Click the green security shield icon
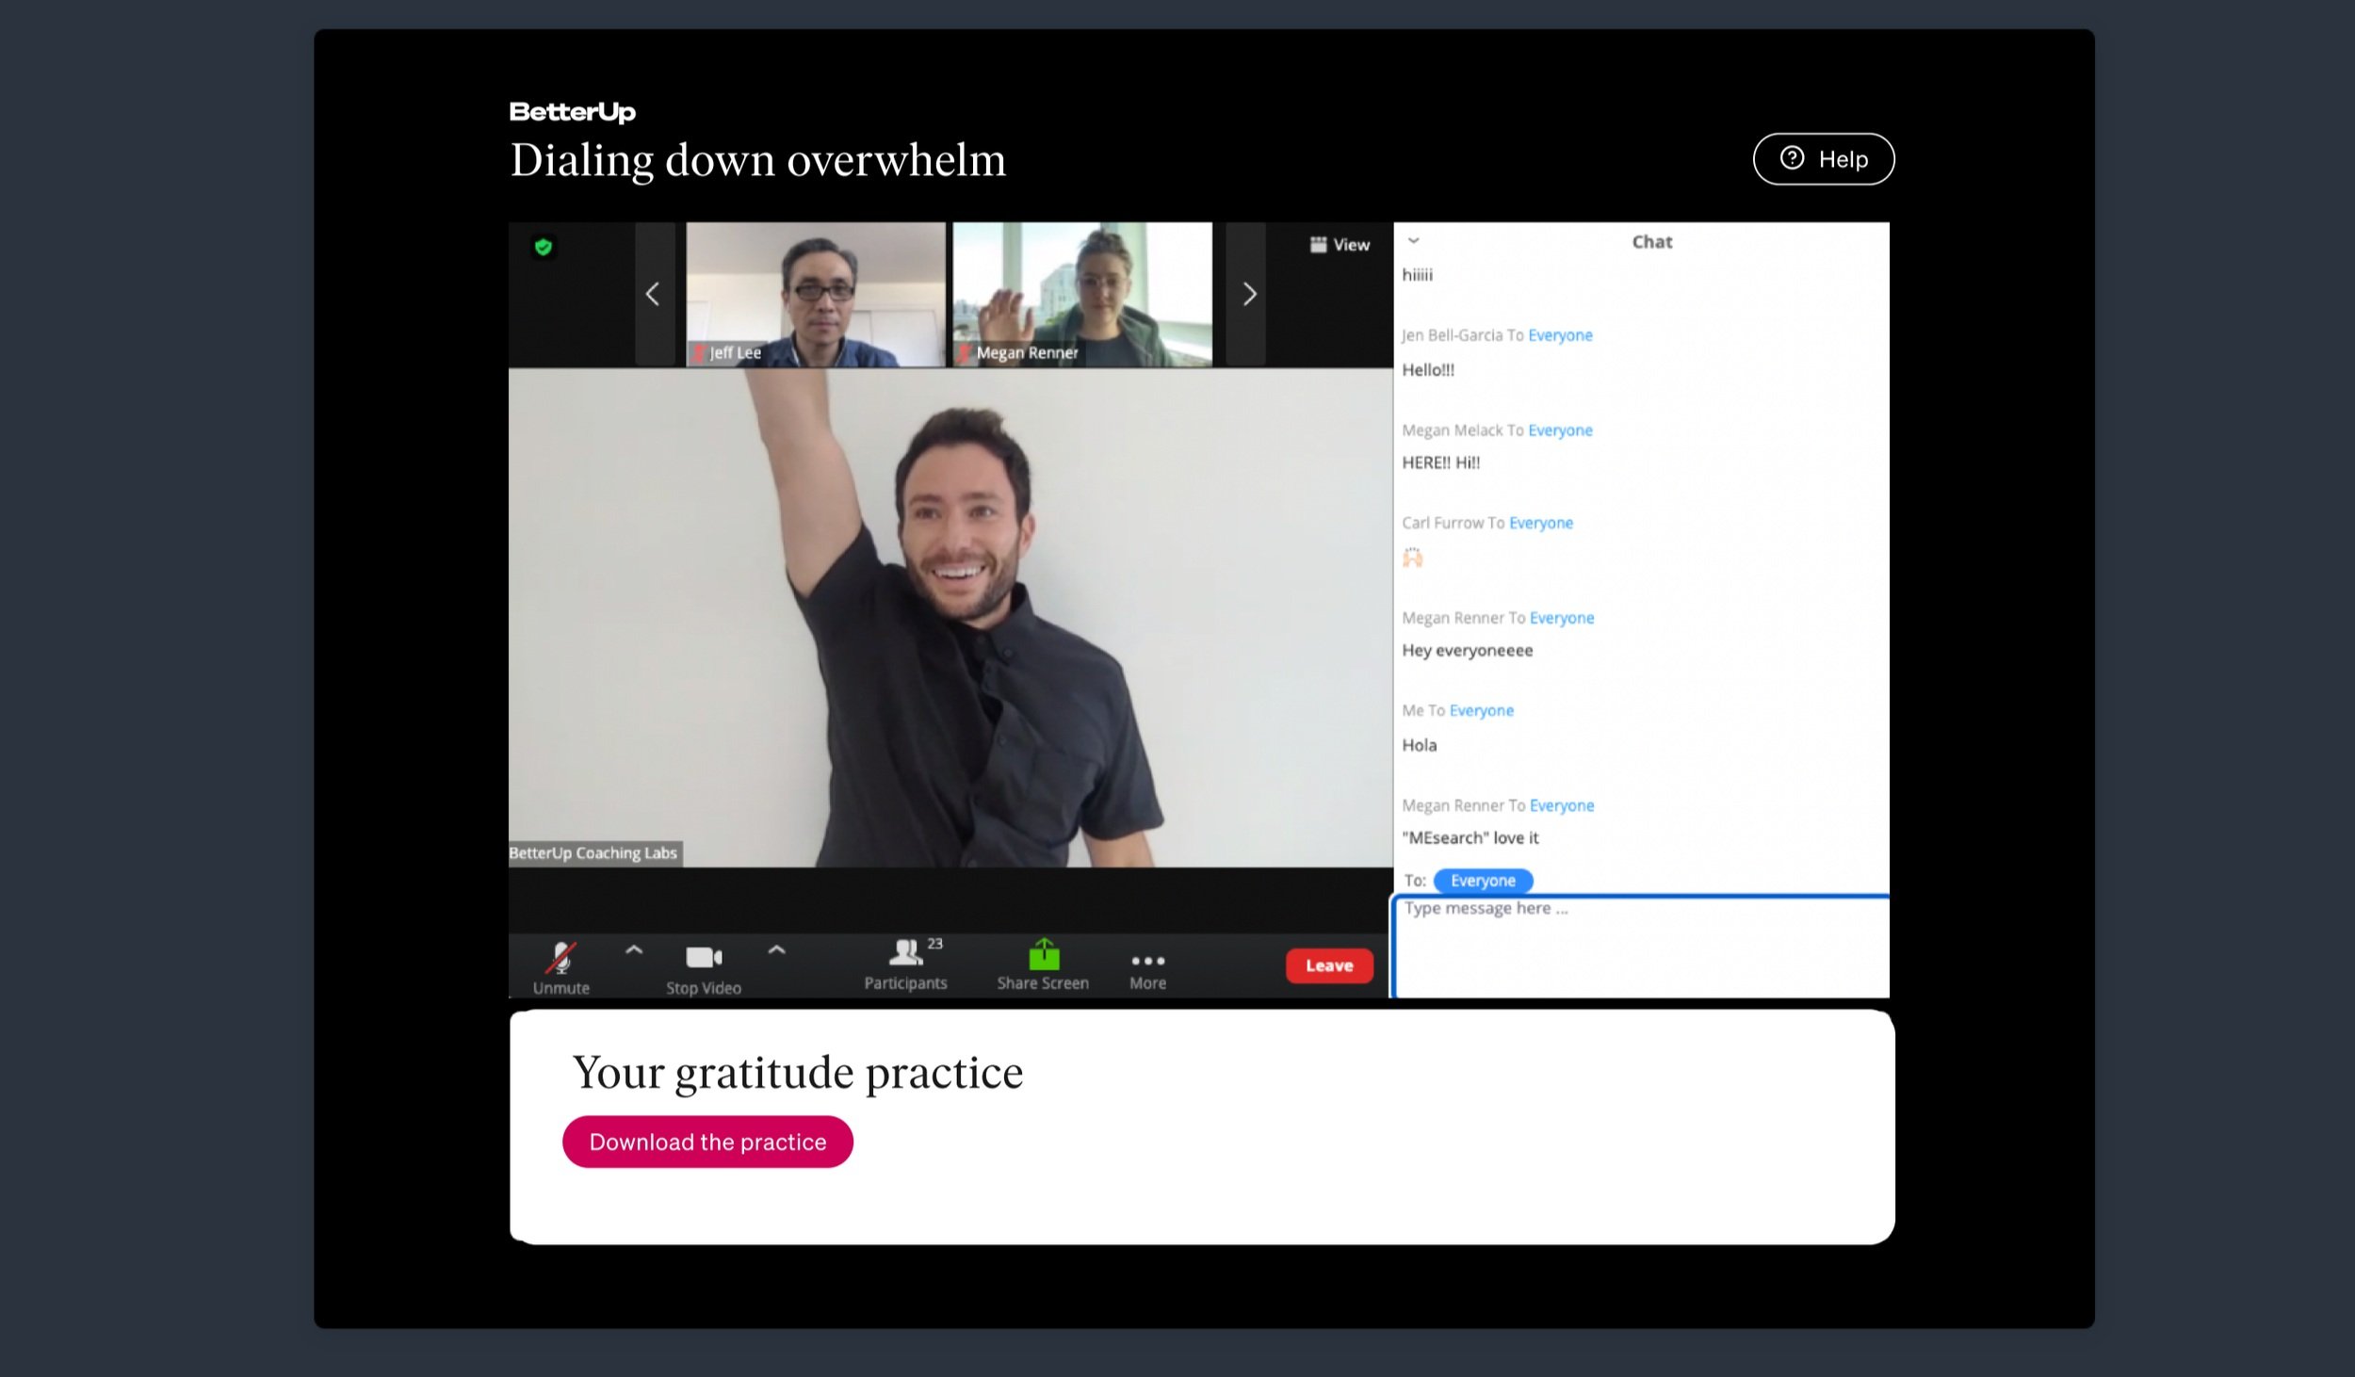The image size is (2355, 1377). [x=543, y=247]
